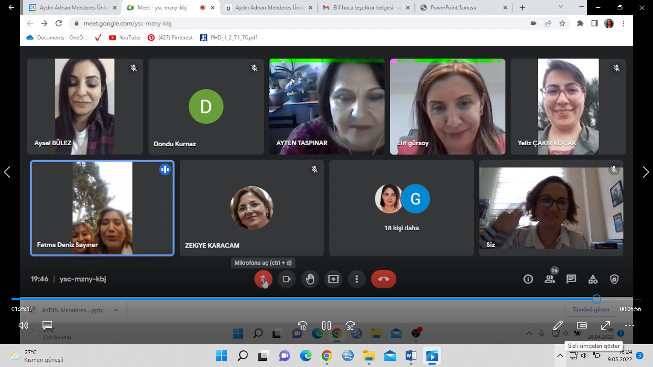
Task: Skip forward 30 seconds in the video
Action: click(350, 326)
